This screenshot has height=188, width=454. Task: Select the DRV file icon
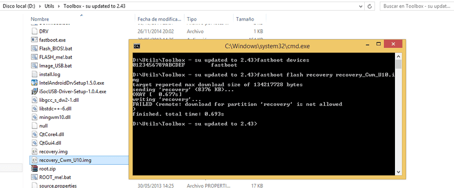click(34, 31)
